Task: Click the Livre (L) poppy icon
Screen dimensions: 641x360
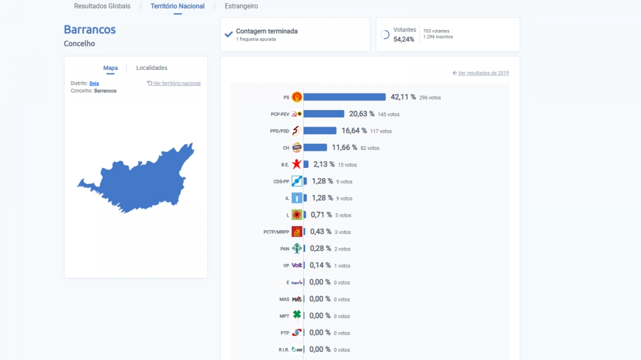Action: [x=296, y=215]
